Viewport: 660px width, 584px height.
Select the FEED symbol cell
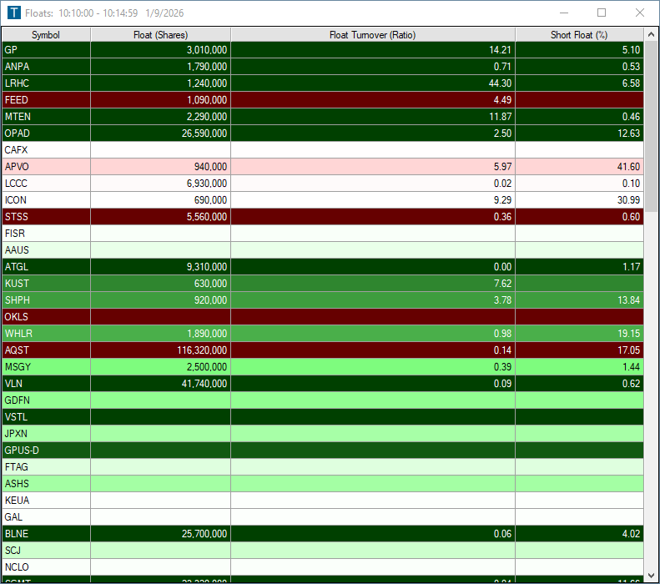[x=46, y=100]
